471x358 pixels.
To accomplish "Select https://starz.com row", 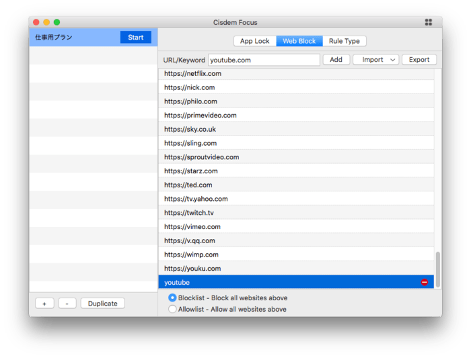I will (296, 171).
